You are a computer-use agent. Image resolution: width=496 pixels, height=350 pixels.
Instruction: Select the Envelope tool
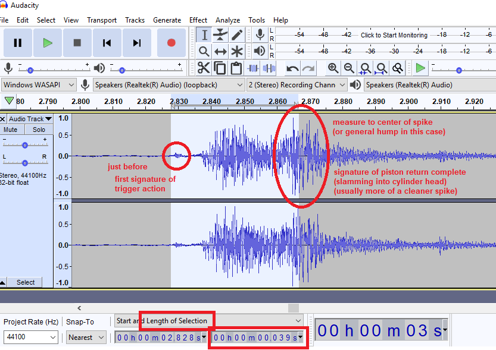(220, 35)
